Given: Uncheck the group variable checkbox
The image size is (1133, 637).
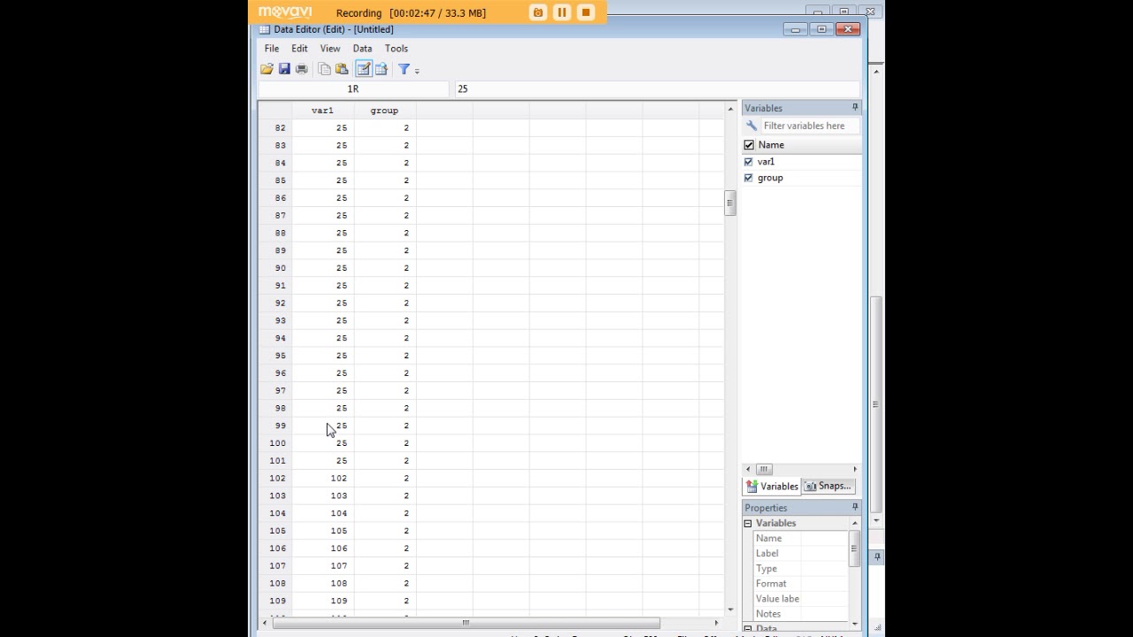Looking at the screenshot, I should 749,178.
